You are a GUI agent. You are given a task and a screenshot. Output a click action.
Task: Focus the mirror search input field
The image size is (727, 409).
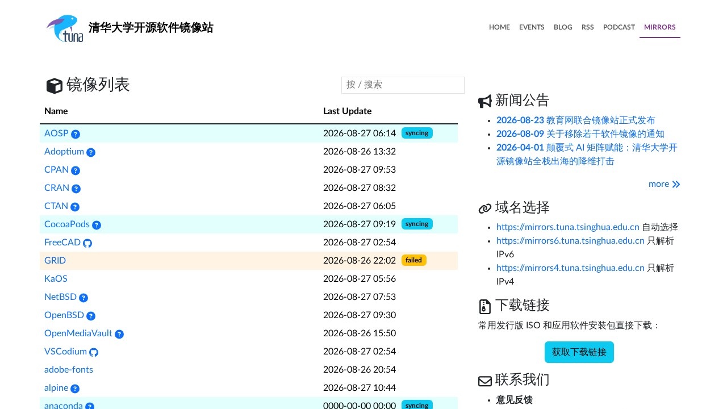[x=403, y=85]
